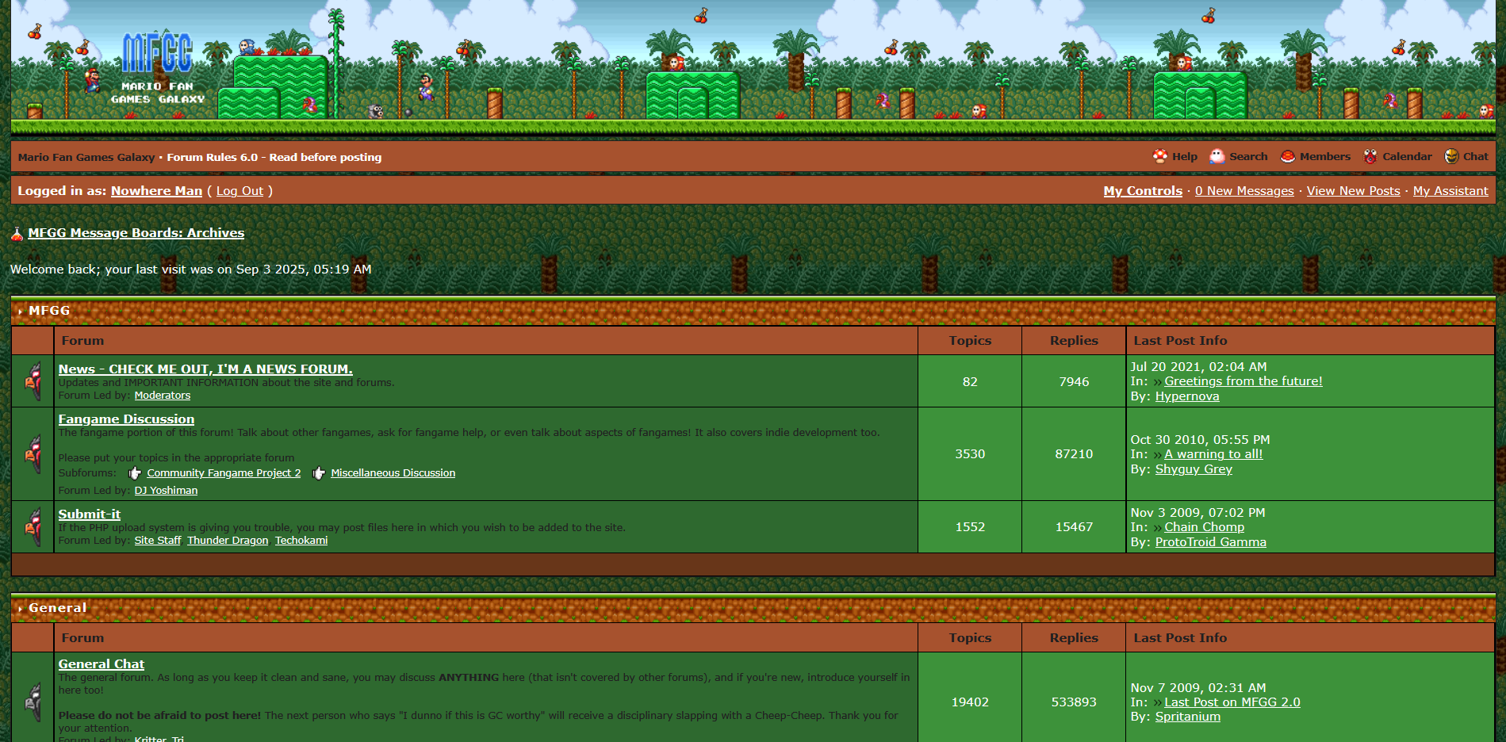
Task: Click the glove icon beside Miscellaneous Discussion
Action: pyautogui.click(x=319, y=473)
